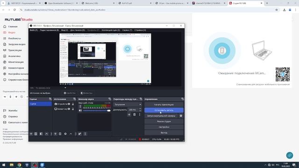Open advanced audio properties gear in mixer
Screen dimensions: 299x168
point(80,134)
